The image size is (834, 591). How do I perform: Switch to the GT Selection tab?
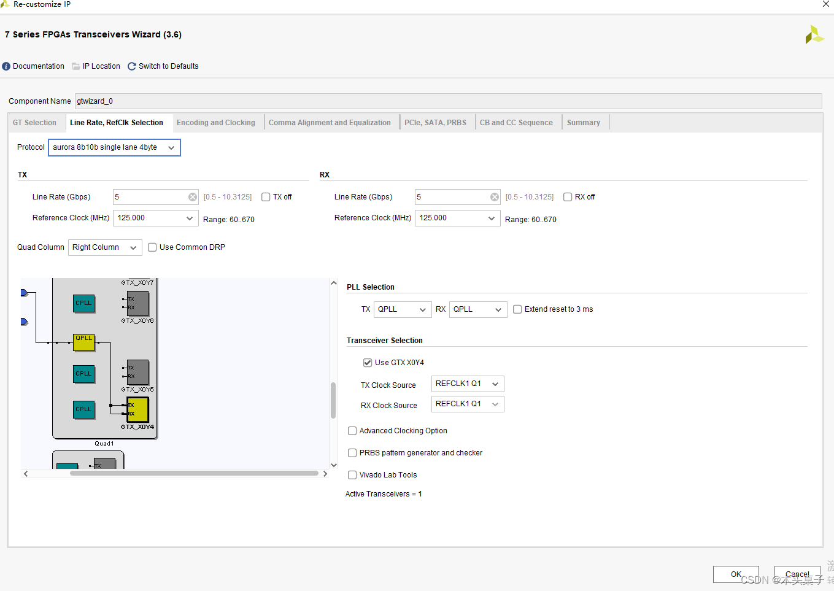[34, 123]
